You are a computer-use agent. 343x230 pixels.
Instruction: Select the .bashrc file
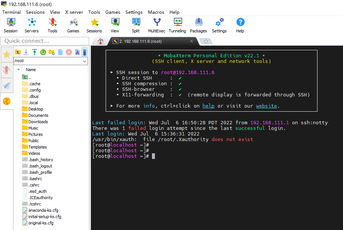coord(32,179)
